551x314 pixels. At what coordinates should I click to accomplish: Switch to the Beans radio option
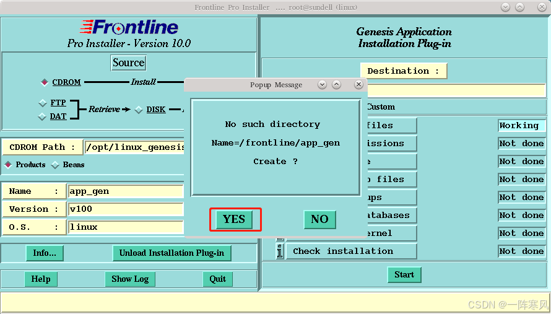[x=55, y=165]
